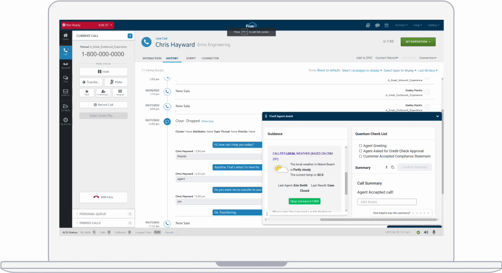Click the speaker volume icon in status bar
Image resolution: width=502 pixels, height=273 pixels.
[426, 232]
